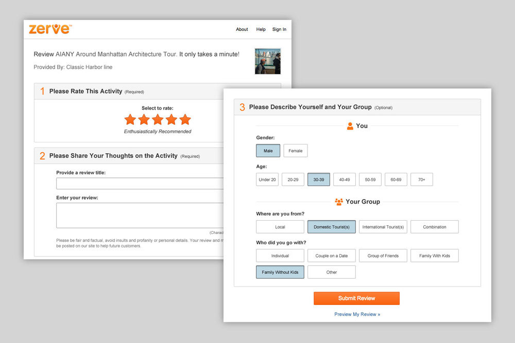Click the Zerve logo
This screenshot has height=343, width=515.
click(x=50, y=29)
